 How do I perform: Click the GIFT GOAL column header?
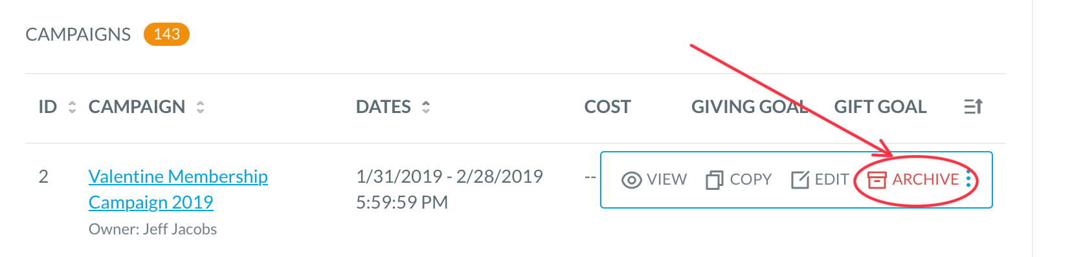click(x=880, y=107)
